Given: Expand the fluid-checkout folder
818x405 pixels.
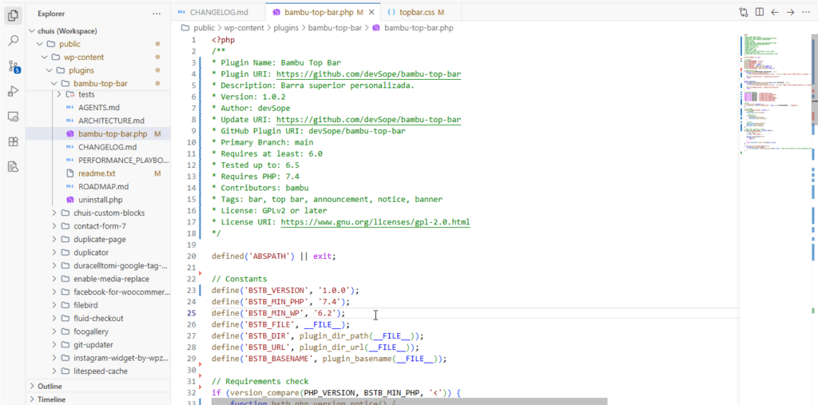Looking at the screenshot, I should point(54,319).
